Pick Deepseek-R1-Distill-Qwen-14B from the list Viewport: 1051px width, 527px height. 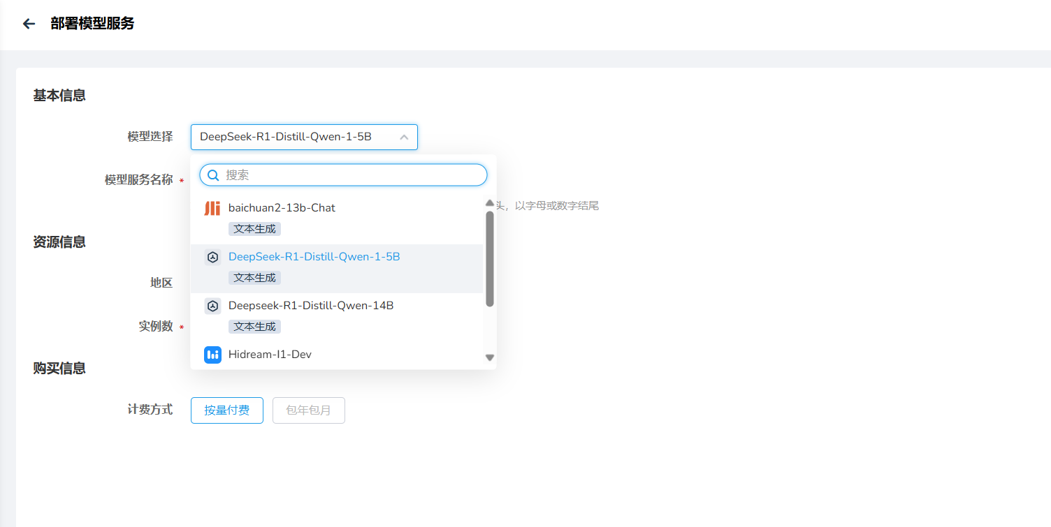(x=337, y=318)
